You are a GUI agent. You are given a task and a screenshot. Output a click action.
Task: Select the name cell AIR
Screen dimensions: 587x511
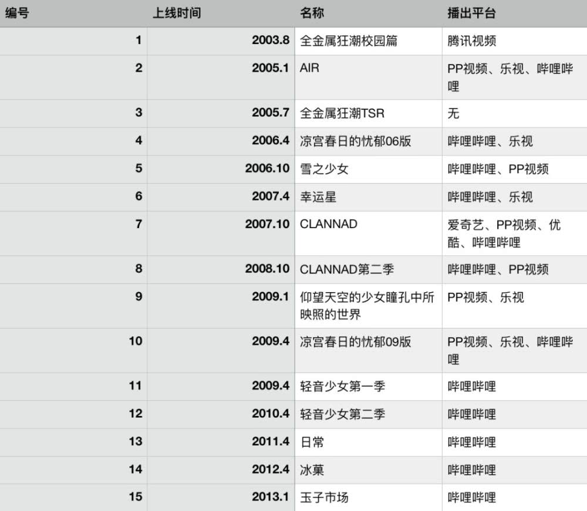point(369,77)
